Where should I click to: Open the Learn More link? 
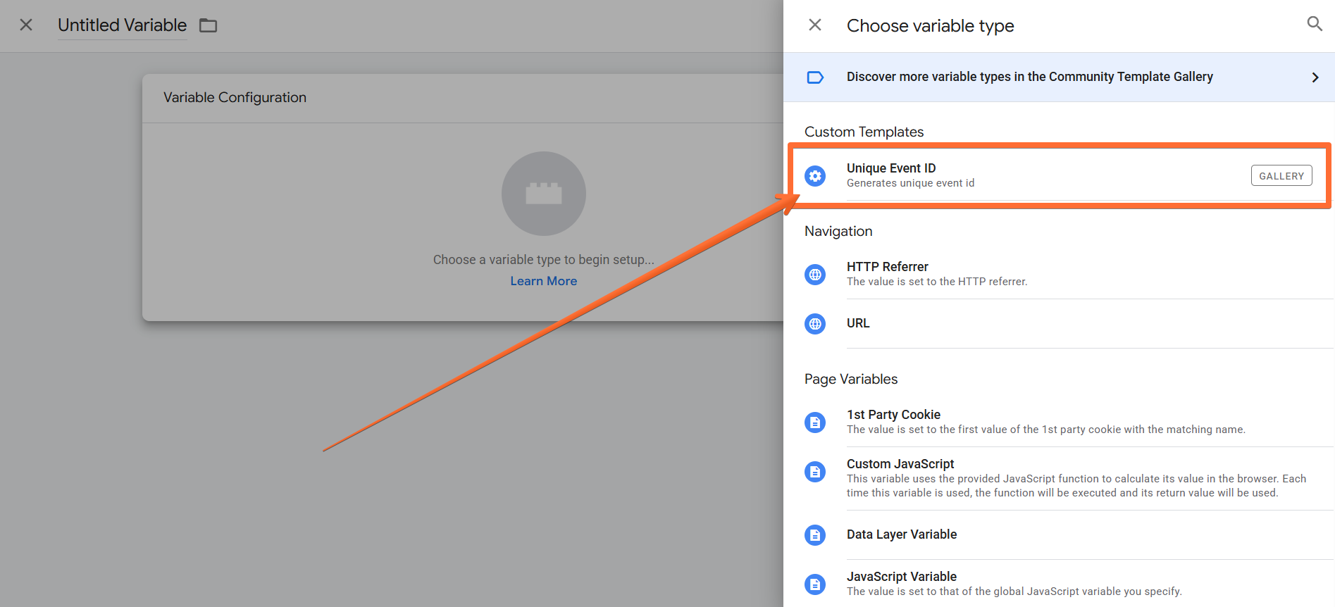tap(543, 281)
